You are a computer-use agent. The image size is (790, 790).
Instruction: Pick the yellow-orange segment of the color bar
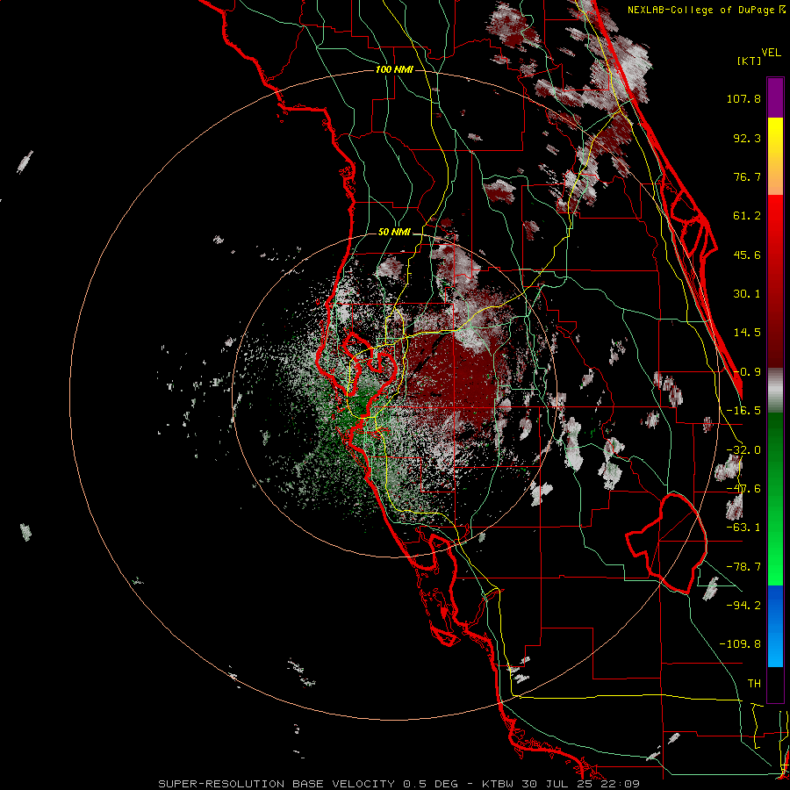pyautogui.click(x=775, y=156)
